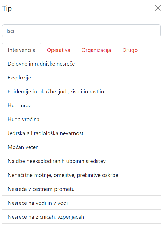
Task: Switch to the Intervencija tab
Action: [x=22, y=50]
